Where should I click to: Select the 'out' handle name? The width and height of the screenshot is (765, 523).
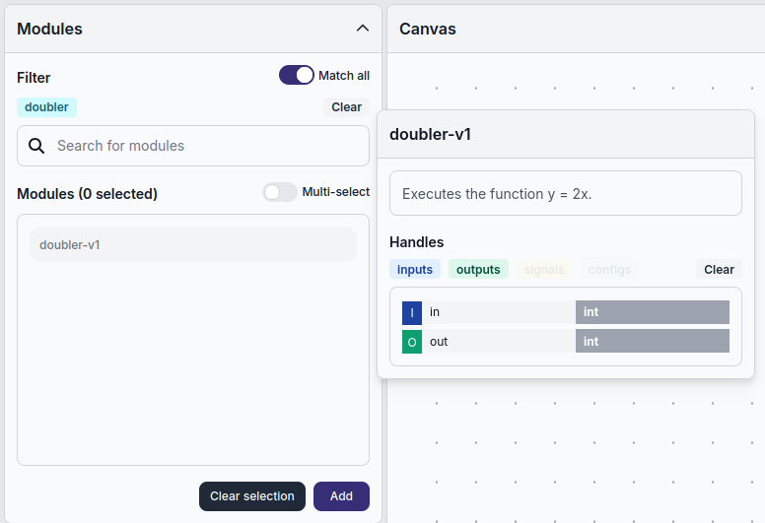[x=439, y=342]
